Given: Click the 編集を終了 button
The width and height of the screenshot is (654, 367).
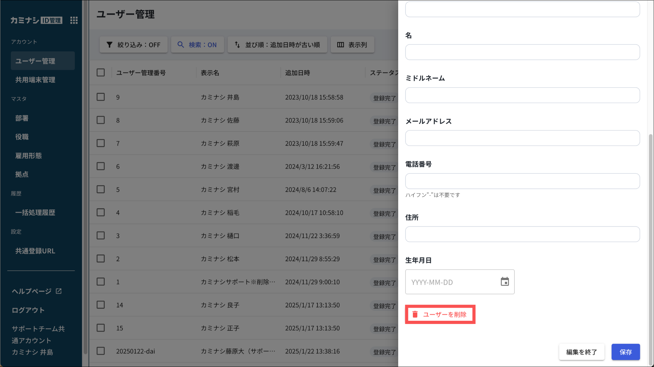Looking at the screenshot, I should click(x=581, y=352).
